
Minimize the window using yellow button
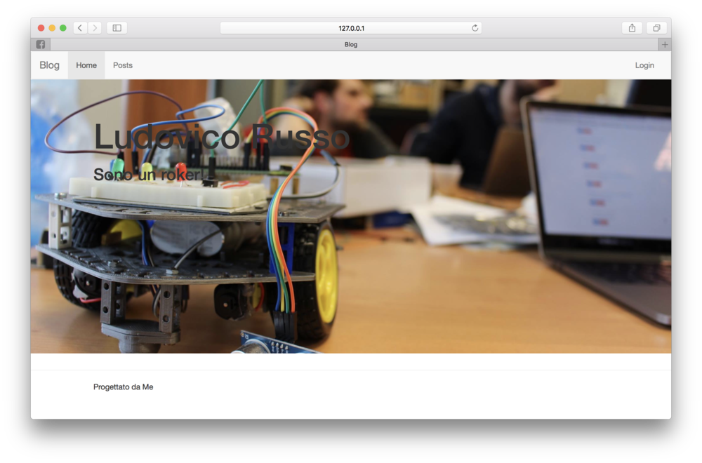[x=52, y=28]
